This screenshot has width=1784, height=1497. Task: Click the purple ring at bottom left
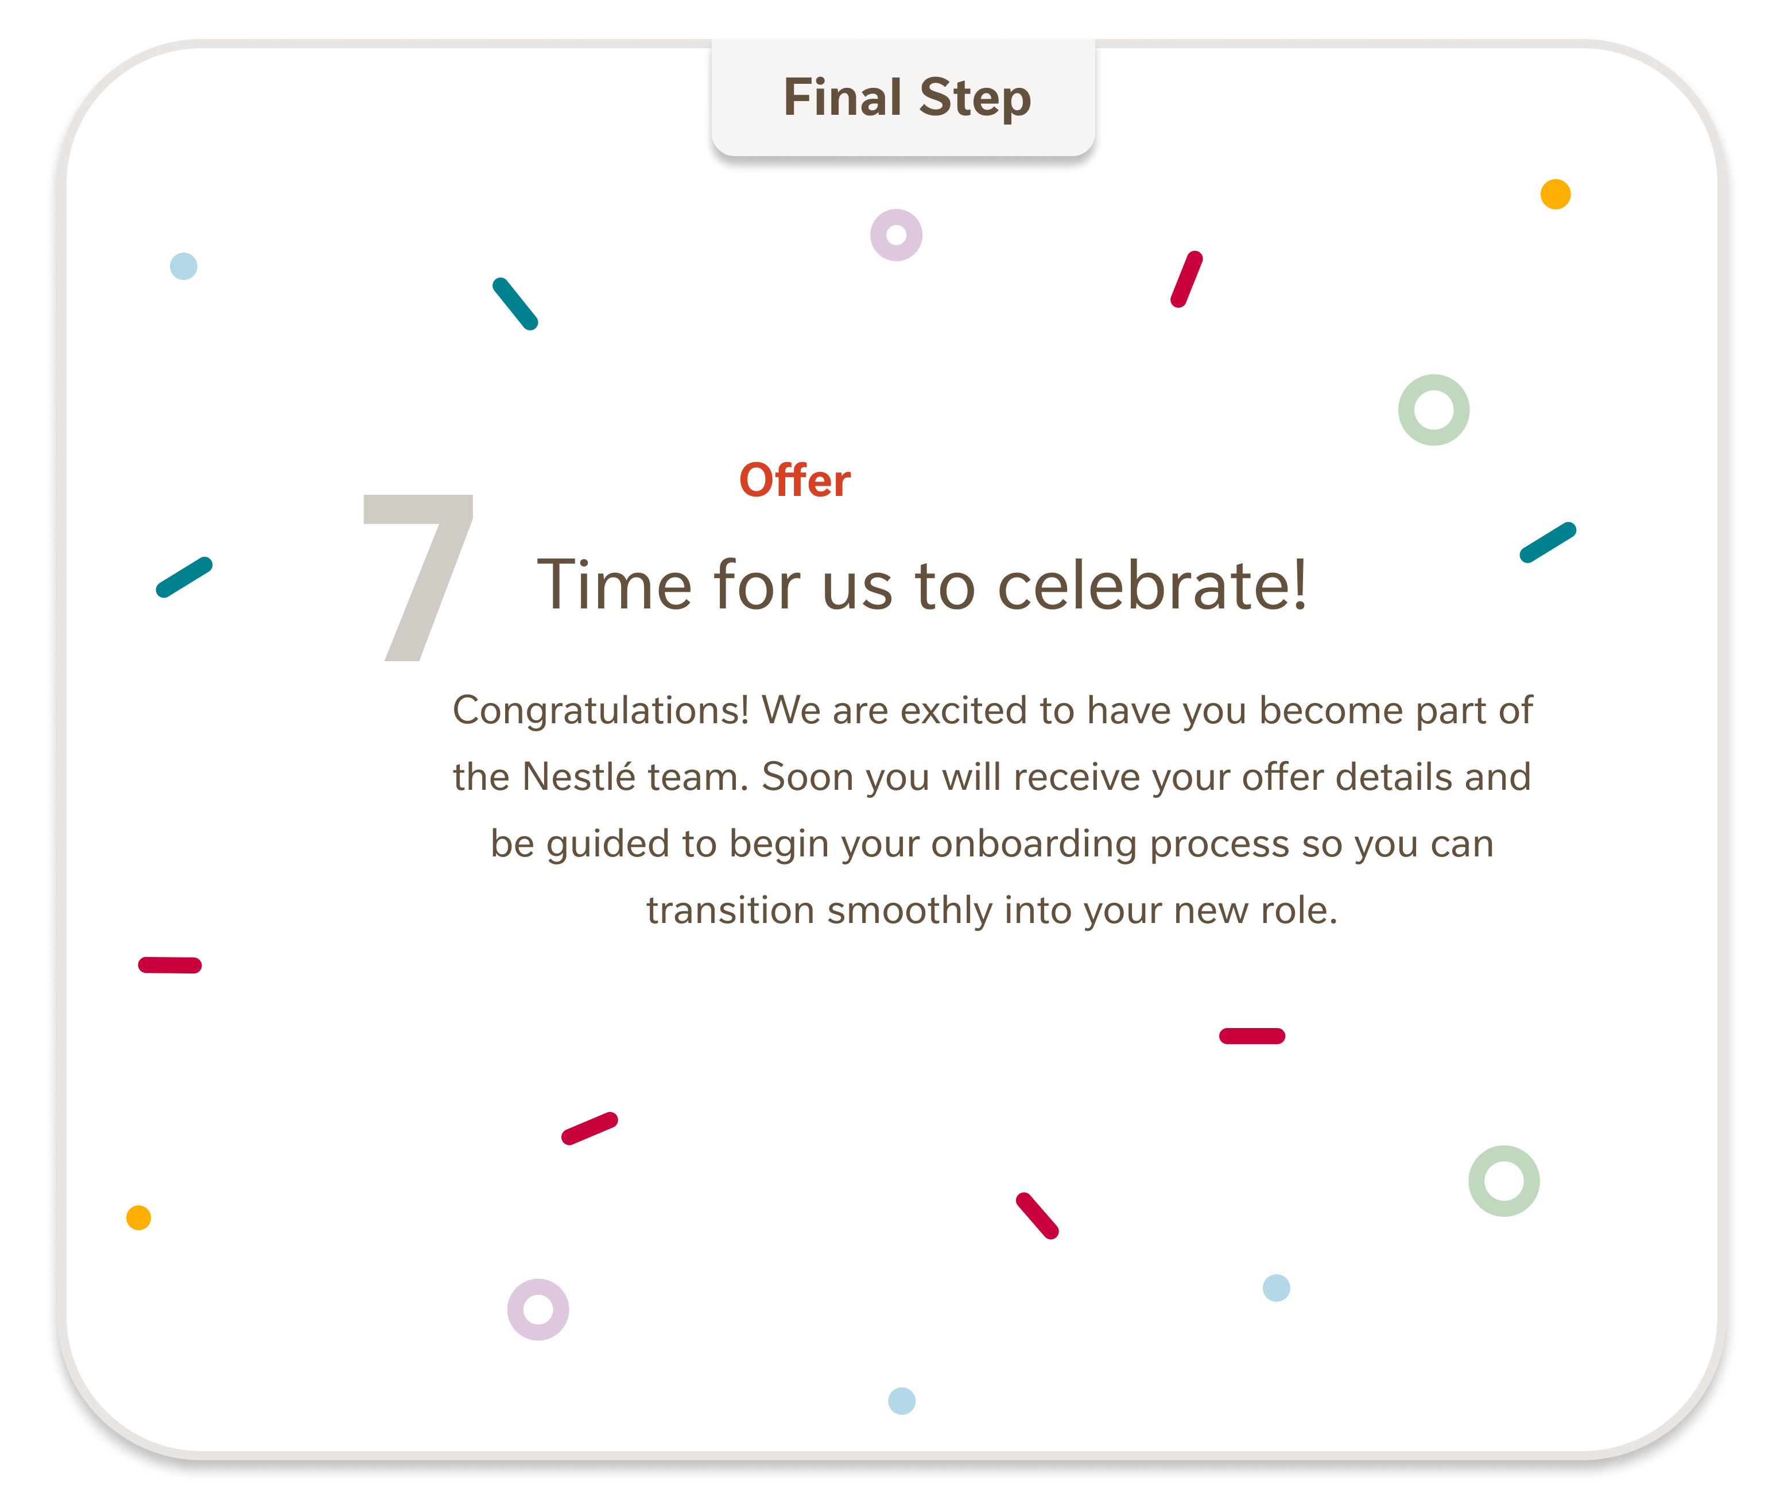point(538,1309)
